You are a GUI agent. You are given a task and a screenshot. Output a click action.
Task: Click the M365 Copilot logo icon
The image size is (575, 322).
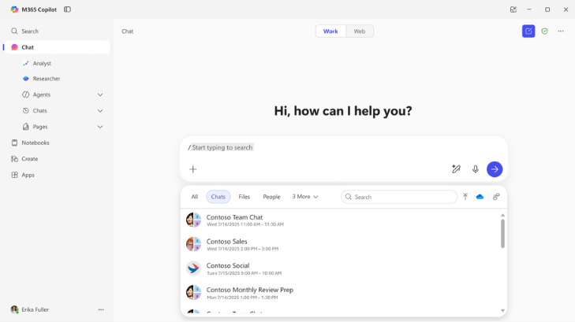[14, 9]
